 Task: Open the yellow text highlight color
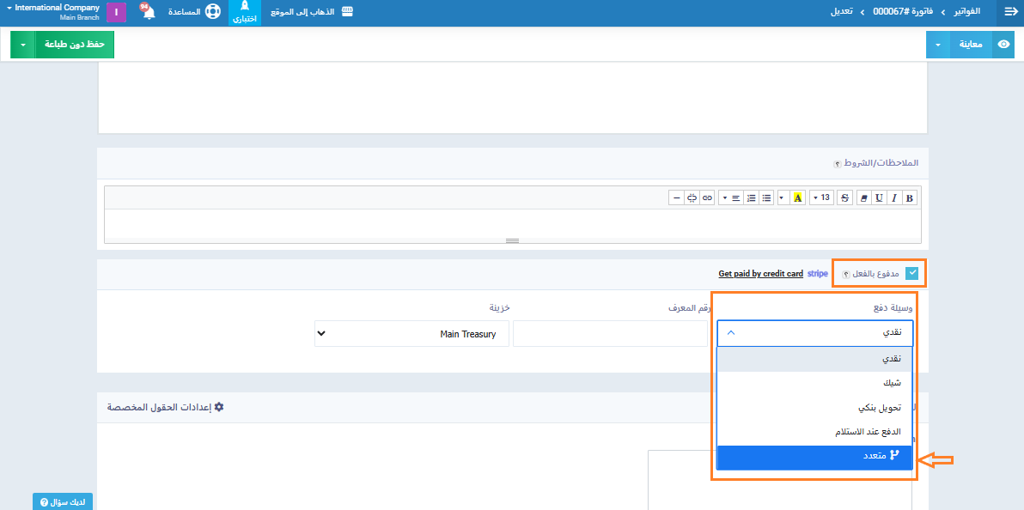[x=797, y=197]
